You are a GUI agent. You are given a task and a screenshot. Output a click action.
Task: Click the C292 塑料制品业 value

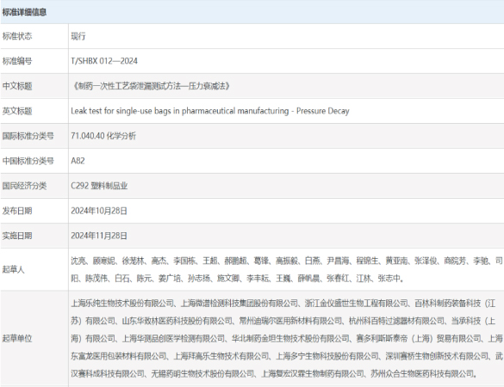click(x=99, y=186)
